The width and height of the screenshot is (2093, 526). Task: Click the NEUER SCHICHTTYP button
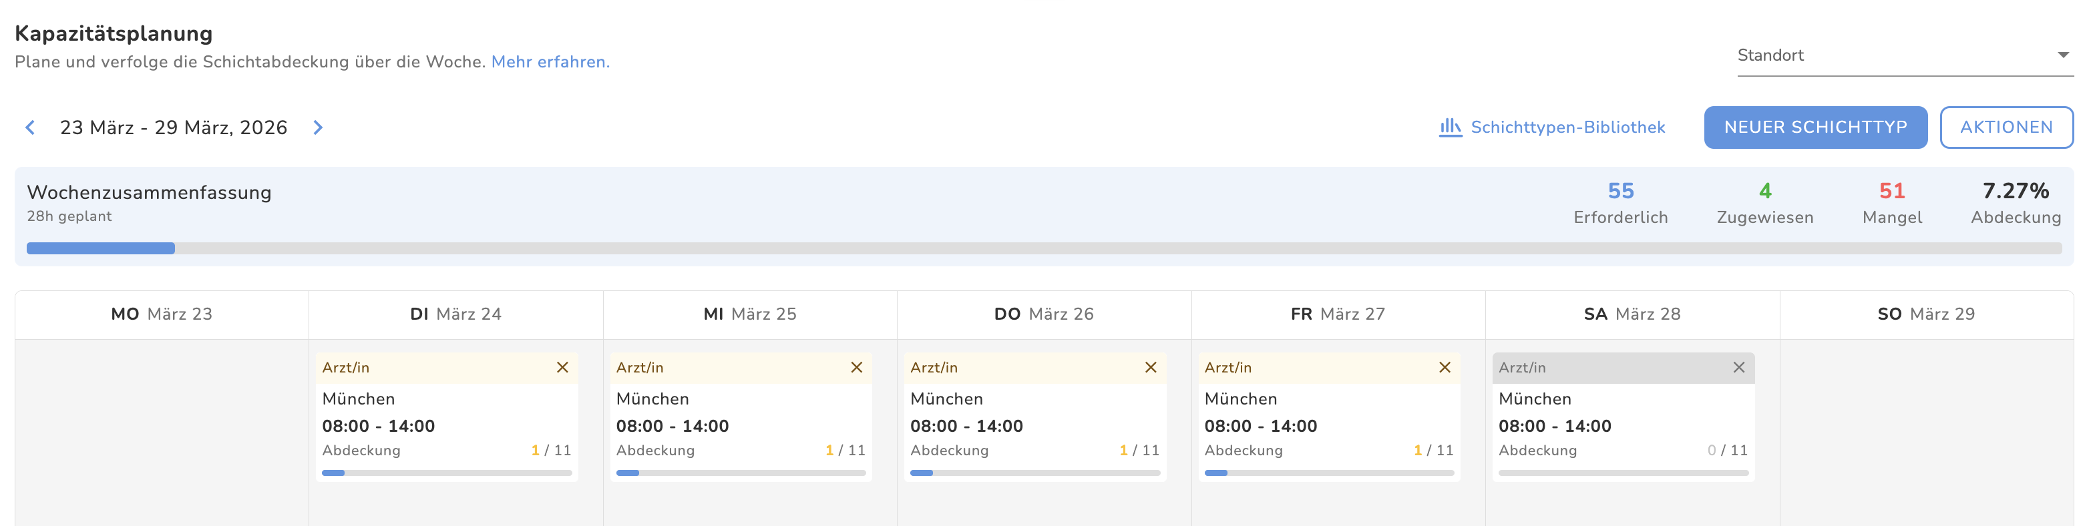point(1815,127)
